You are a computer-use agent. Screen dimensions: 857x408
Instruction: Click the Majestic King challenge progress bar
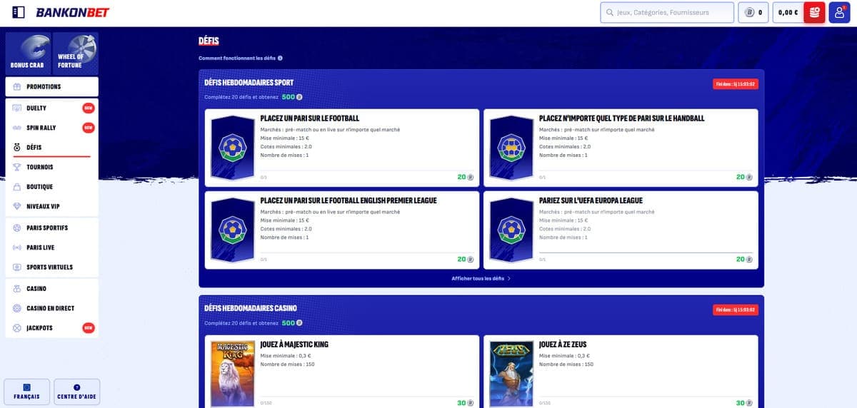click(367, 398)
